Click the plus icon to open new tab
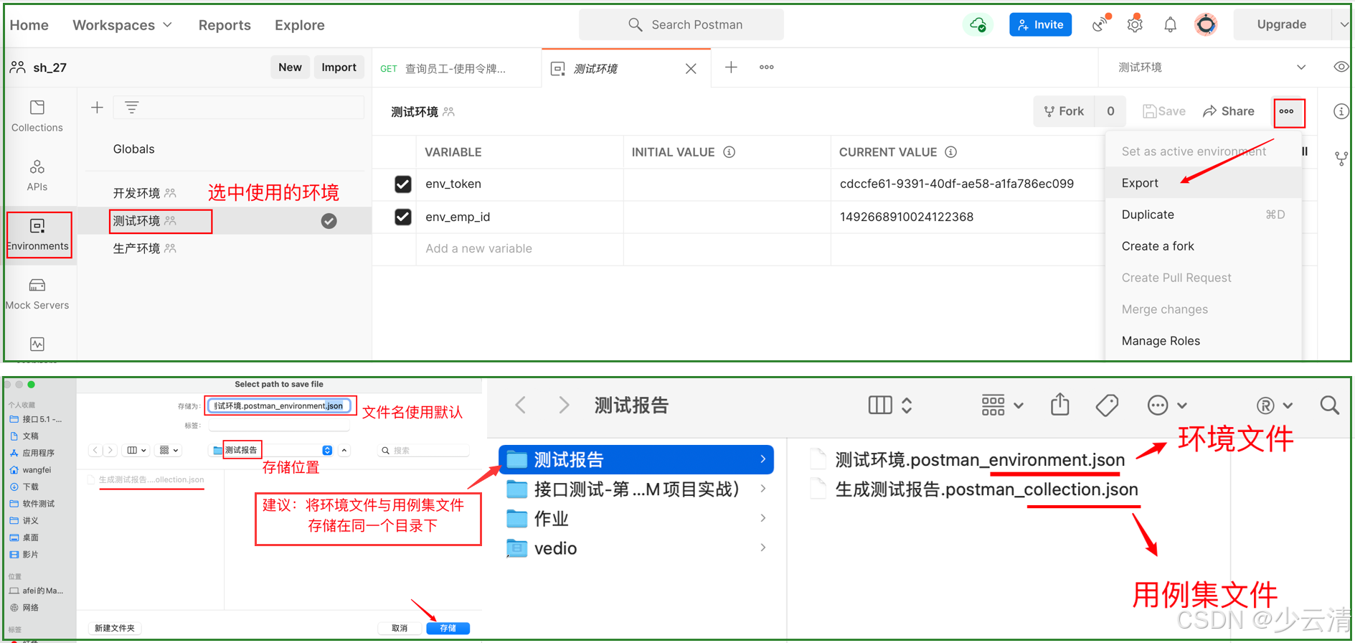This screenshot has width=1355, height=643. (x=731, y=67)
